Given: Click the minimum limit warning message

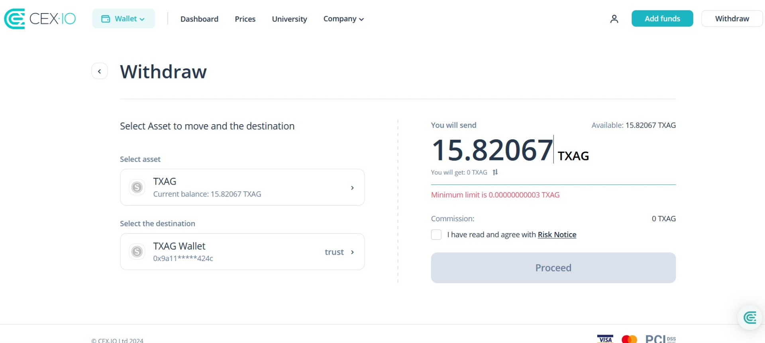Looking at the screenshot, I should point(495,195).
